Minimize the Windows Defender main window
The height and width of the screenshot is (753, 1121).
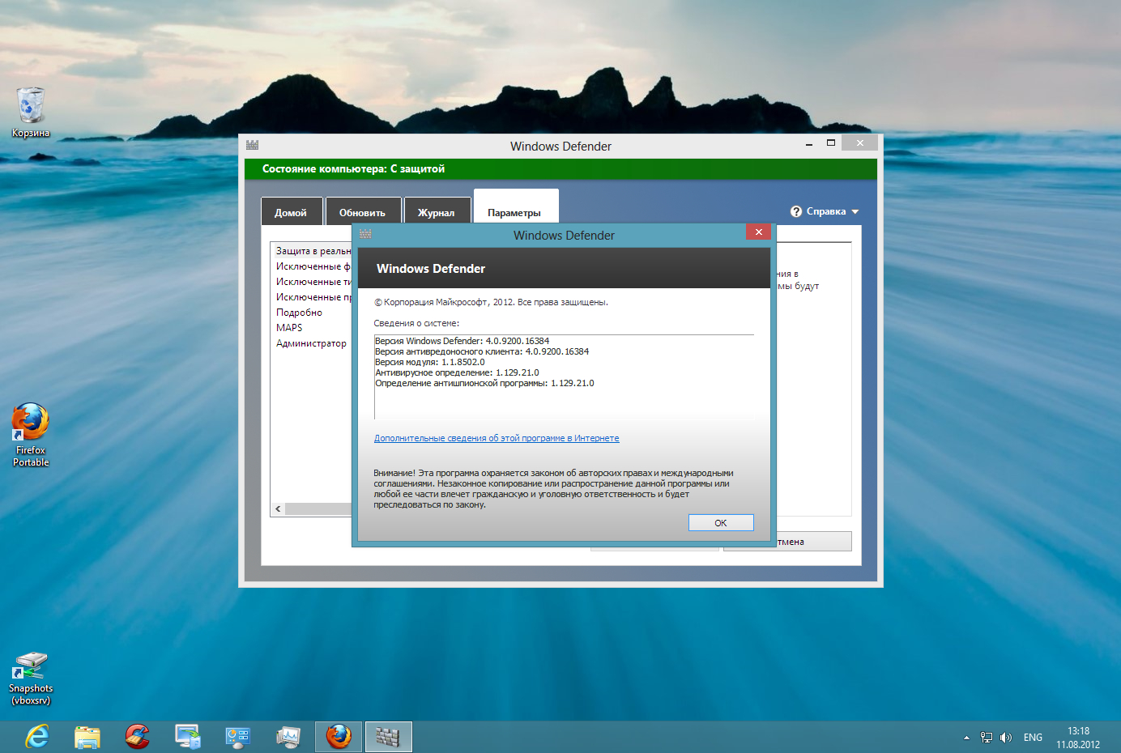point(809,143)
